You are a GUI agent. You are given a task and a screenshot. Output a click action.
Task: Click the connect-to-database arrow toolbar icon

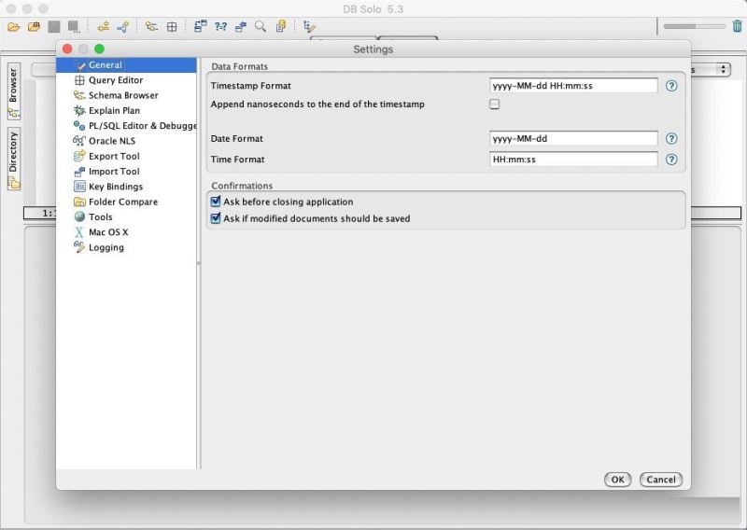[123, 27]
